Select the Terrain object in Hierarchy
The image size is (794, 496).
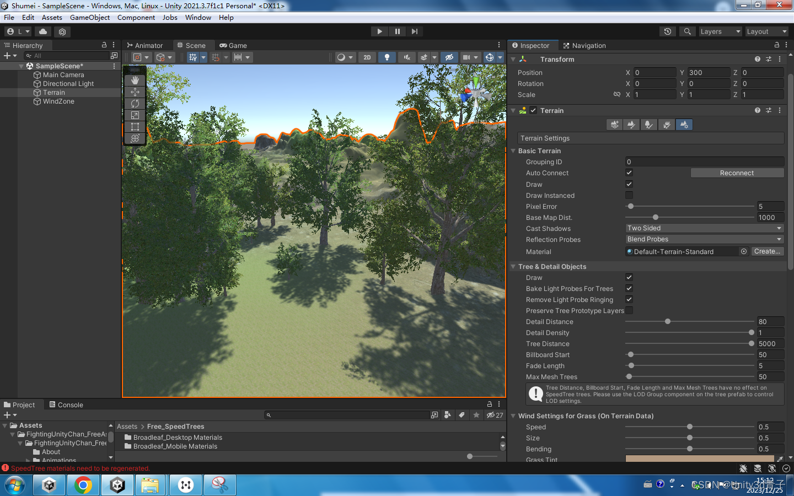point(53,92)
